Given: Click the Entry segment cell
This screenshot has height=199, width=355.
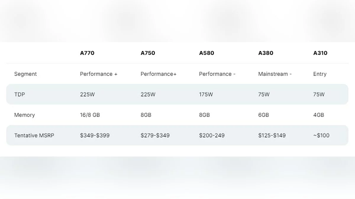Looking at the screenshot, I should click(320, 74).
